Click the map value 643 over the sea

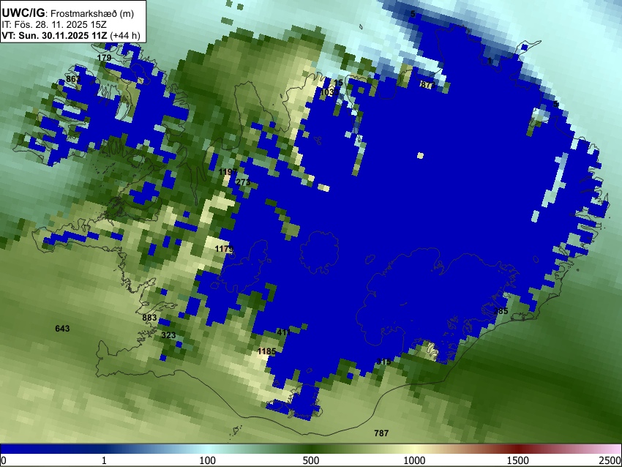click(x=62, y=329)
